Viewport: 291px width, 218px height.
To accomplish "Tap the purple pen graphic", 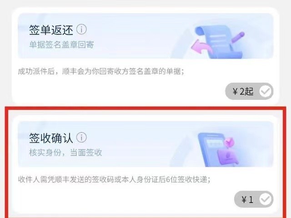I will coord(238,37).
